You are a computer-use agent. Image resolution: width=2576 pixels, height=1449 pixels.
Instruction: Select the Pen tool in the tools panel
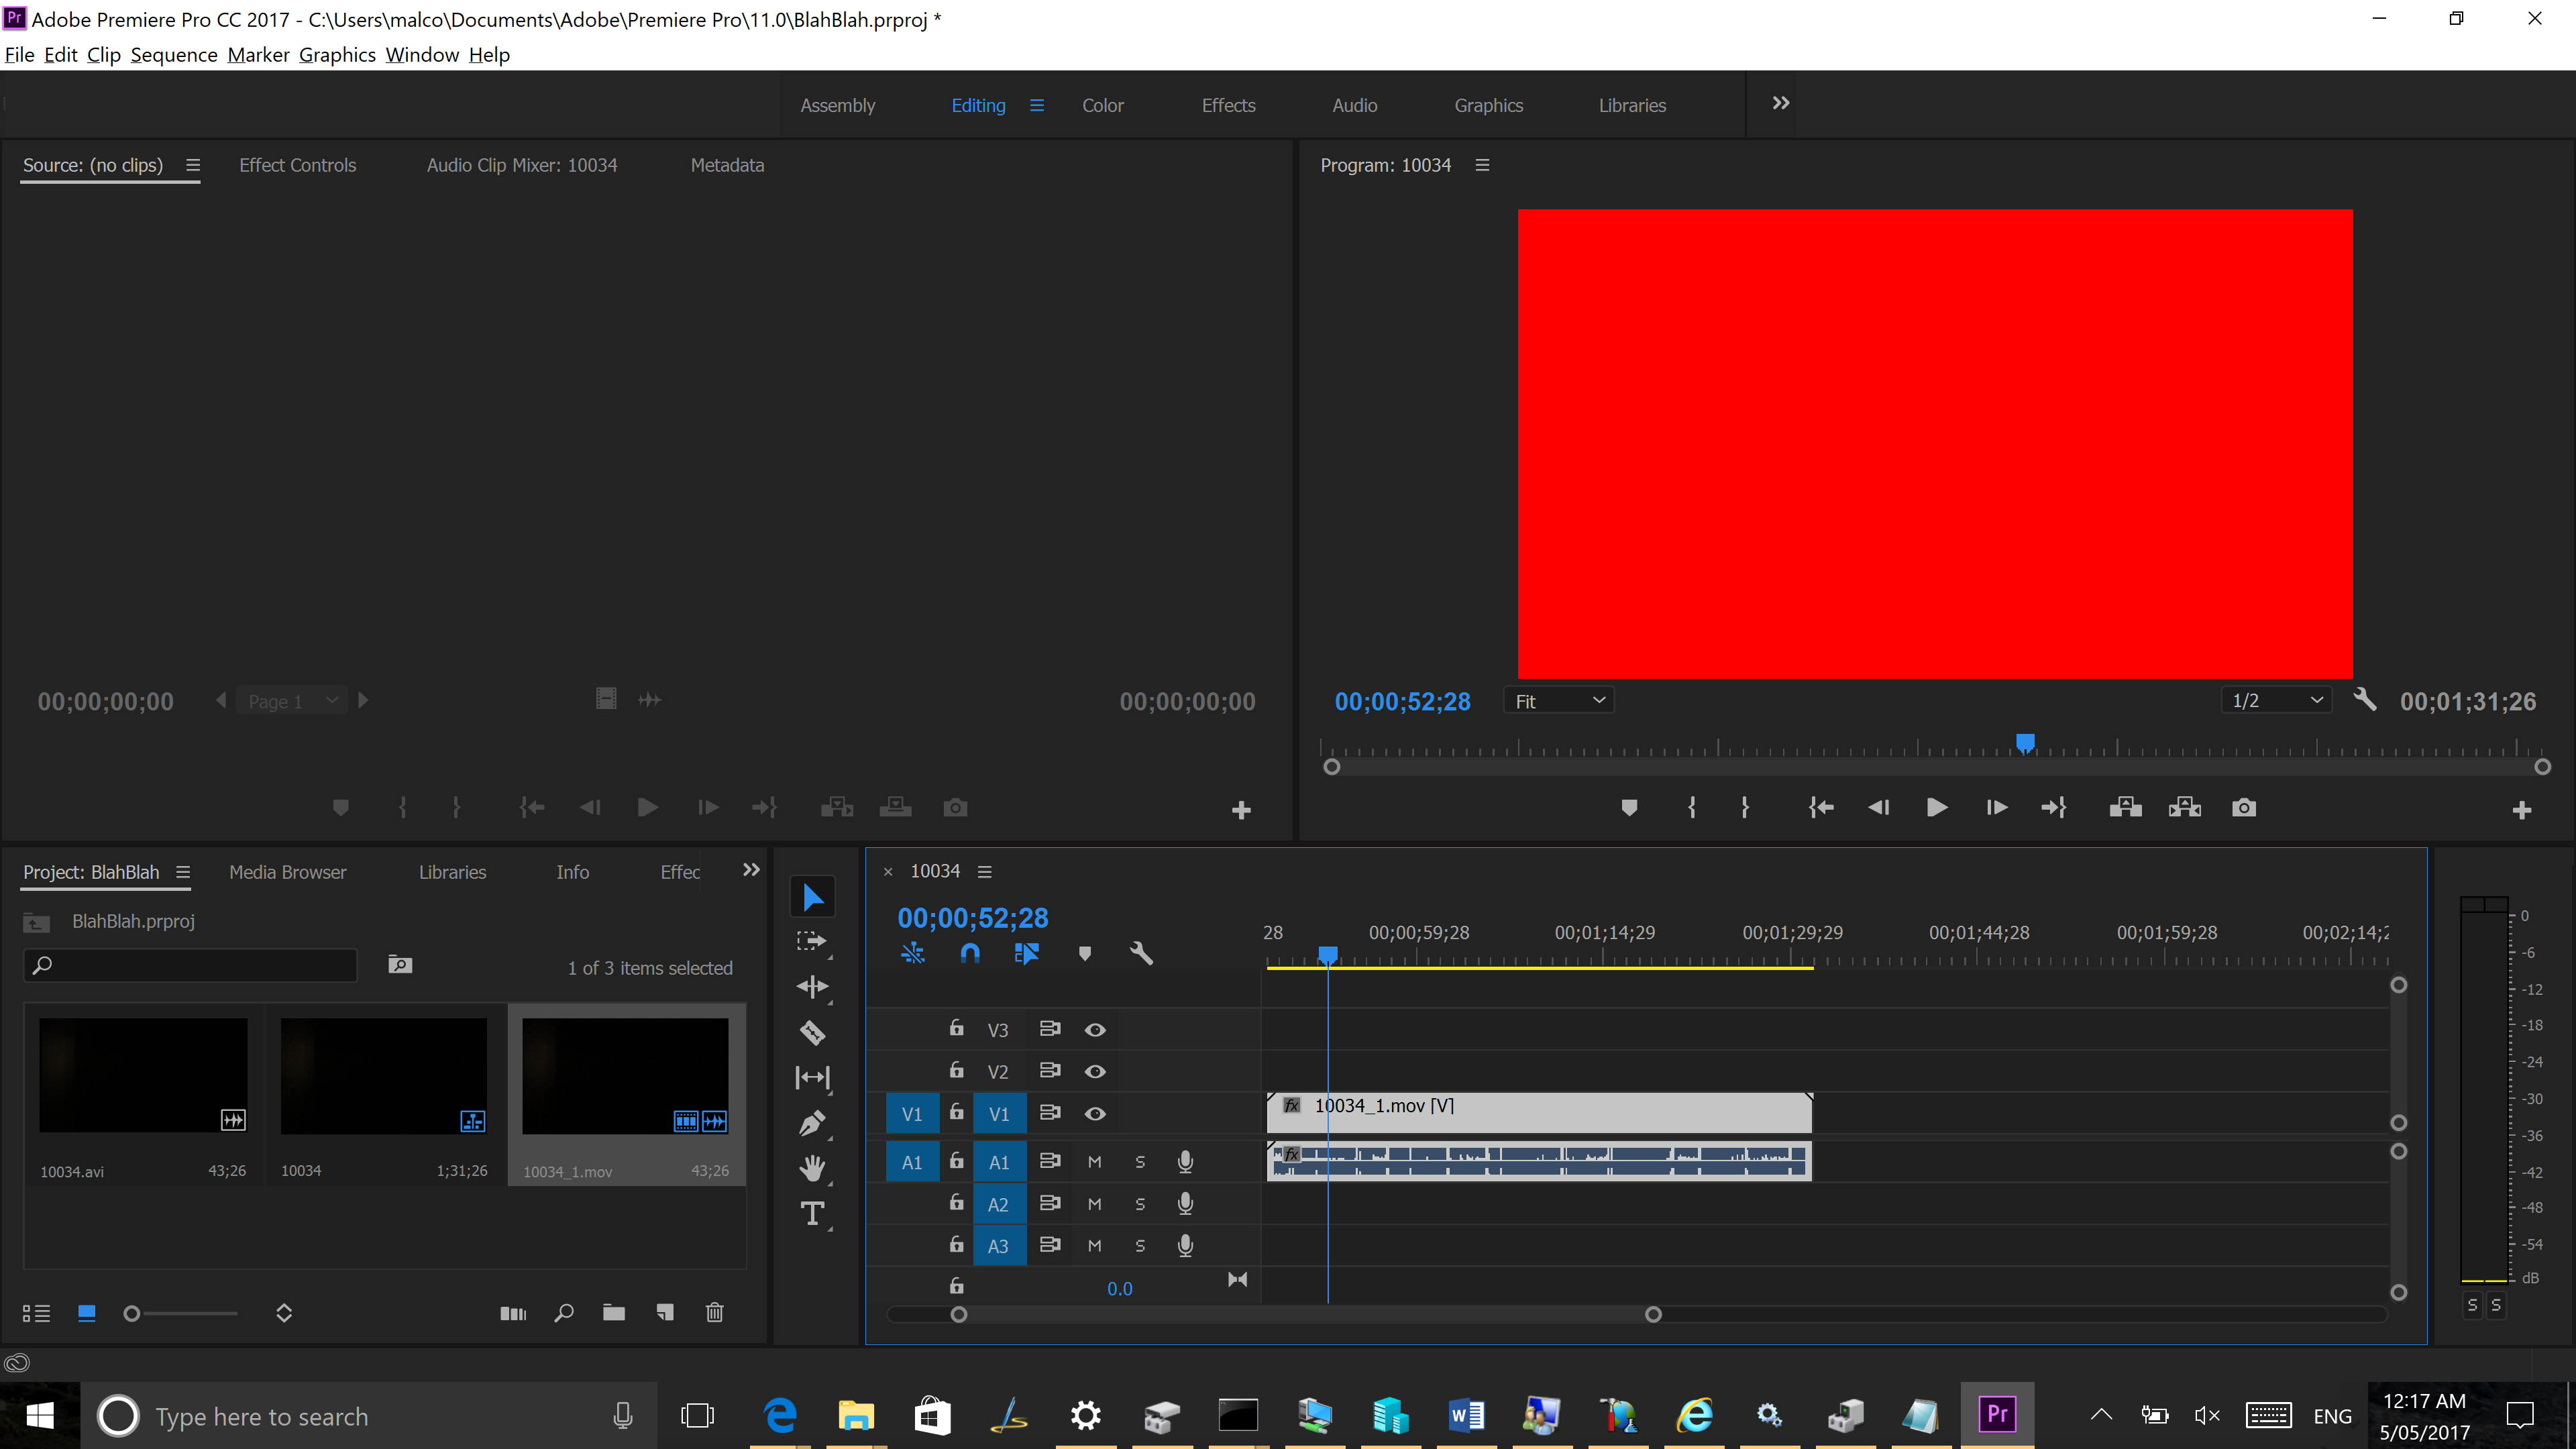point(812,1123)
